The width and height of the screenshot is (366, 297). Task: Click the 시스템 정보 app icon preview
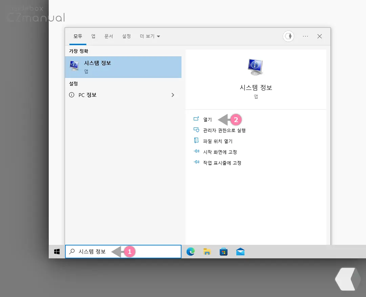[x=256, y=67]
